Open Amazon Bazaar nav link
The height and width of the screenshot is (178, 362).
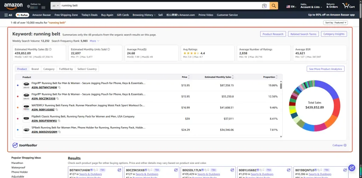42,15
